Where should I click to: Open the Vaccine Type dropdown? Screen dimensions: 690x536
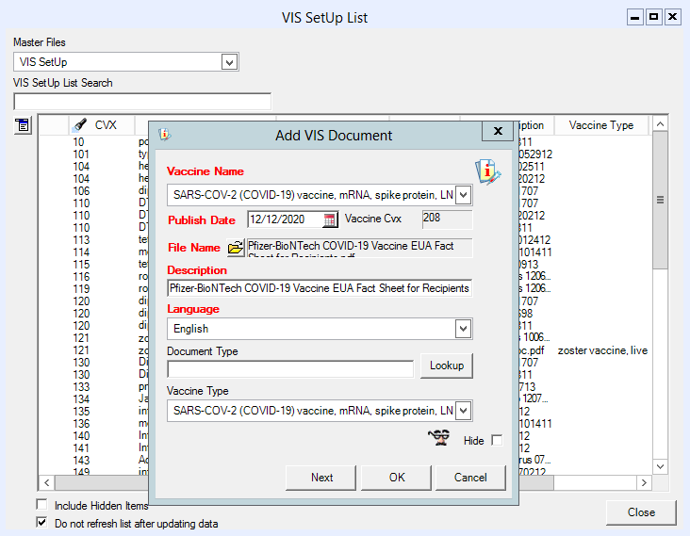[463, 411]
